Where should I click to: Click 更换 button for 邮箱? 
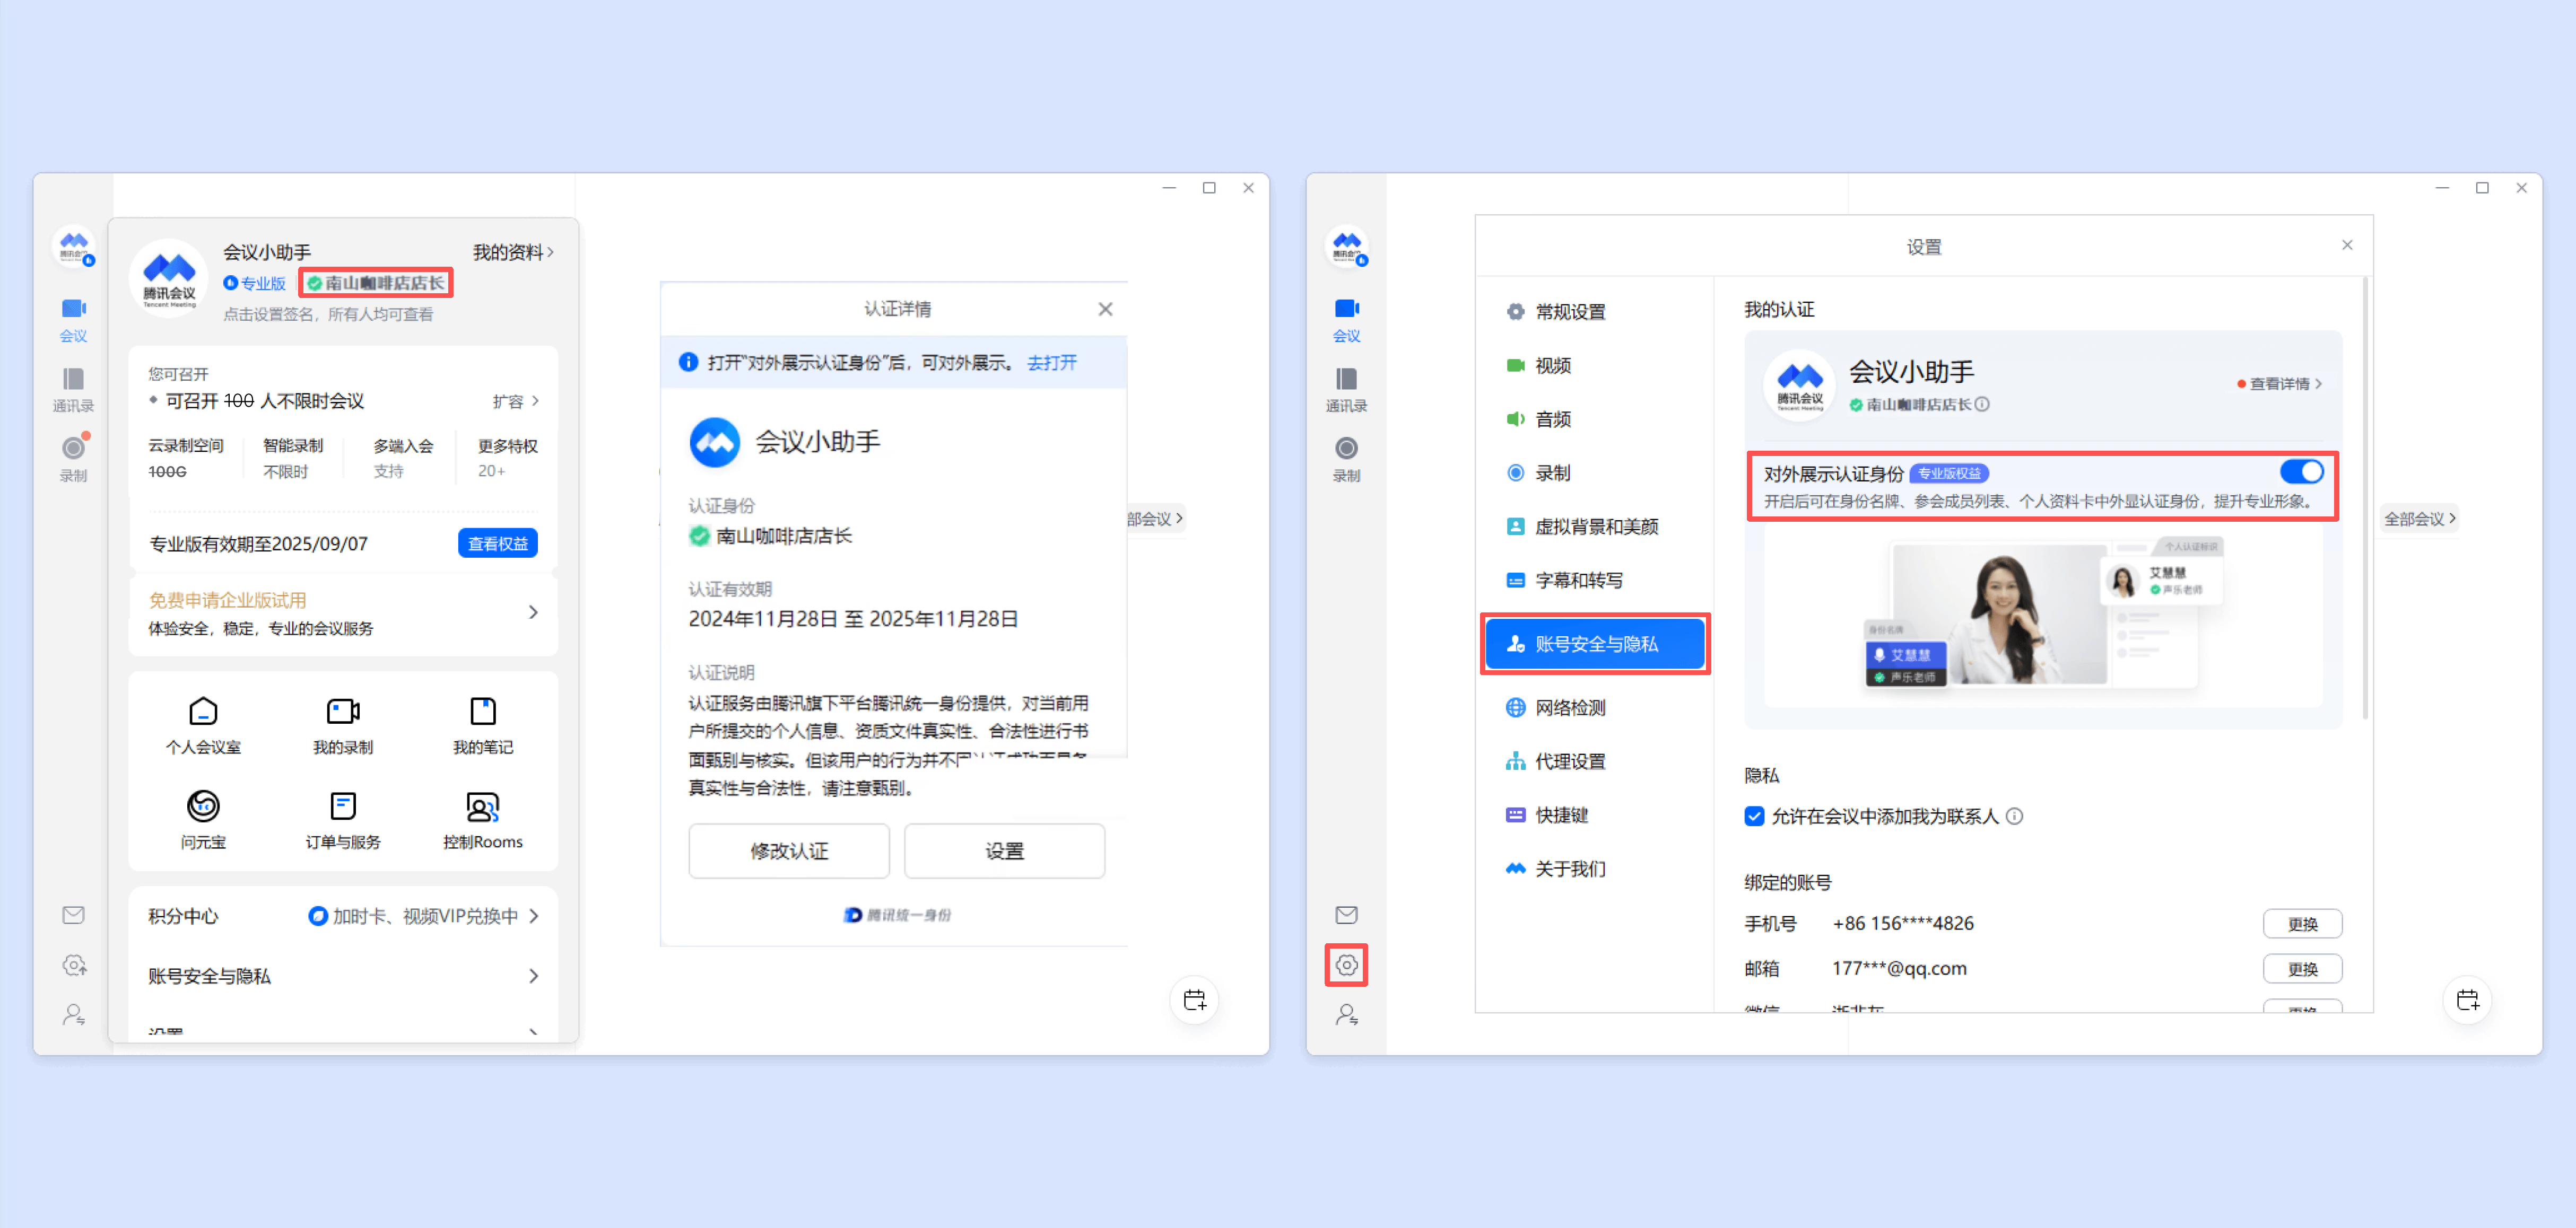point(2302,969)
